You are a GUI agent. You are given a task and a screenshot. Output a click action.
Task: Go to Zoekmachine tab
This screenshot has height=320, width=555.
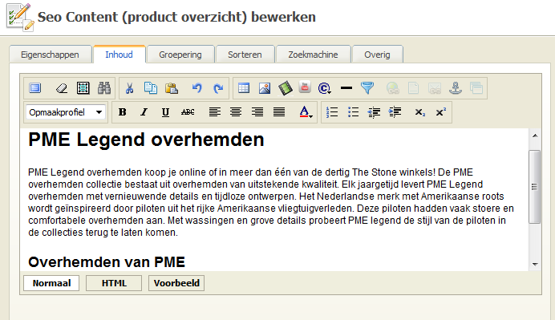(313, 55)
